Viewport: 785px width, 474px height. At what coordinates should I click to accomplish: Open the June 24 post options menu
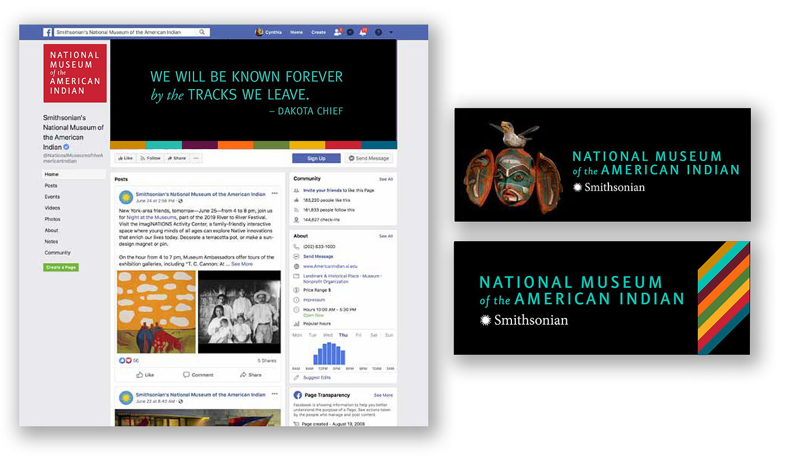(275, 193)
